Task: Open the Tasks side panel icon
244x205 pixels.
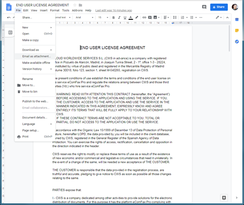Action: click(x=237, y=41)
